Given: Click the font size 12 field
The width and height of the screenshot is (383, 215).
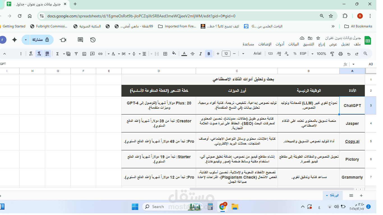Looking at the screenshot, I should pos(226,54).
